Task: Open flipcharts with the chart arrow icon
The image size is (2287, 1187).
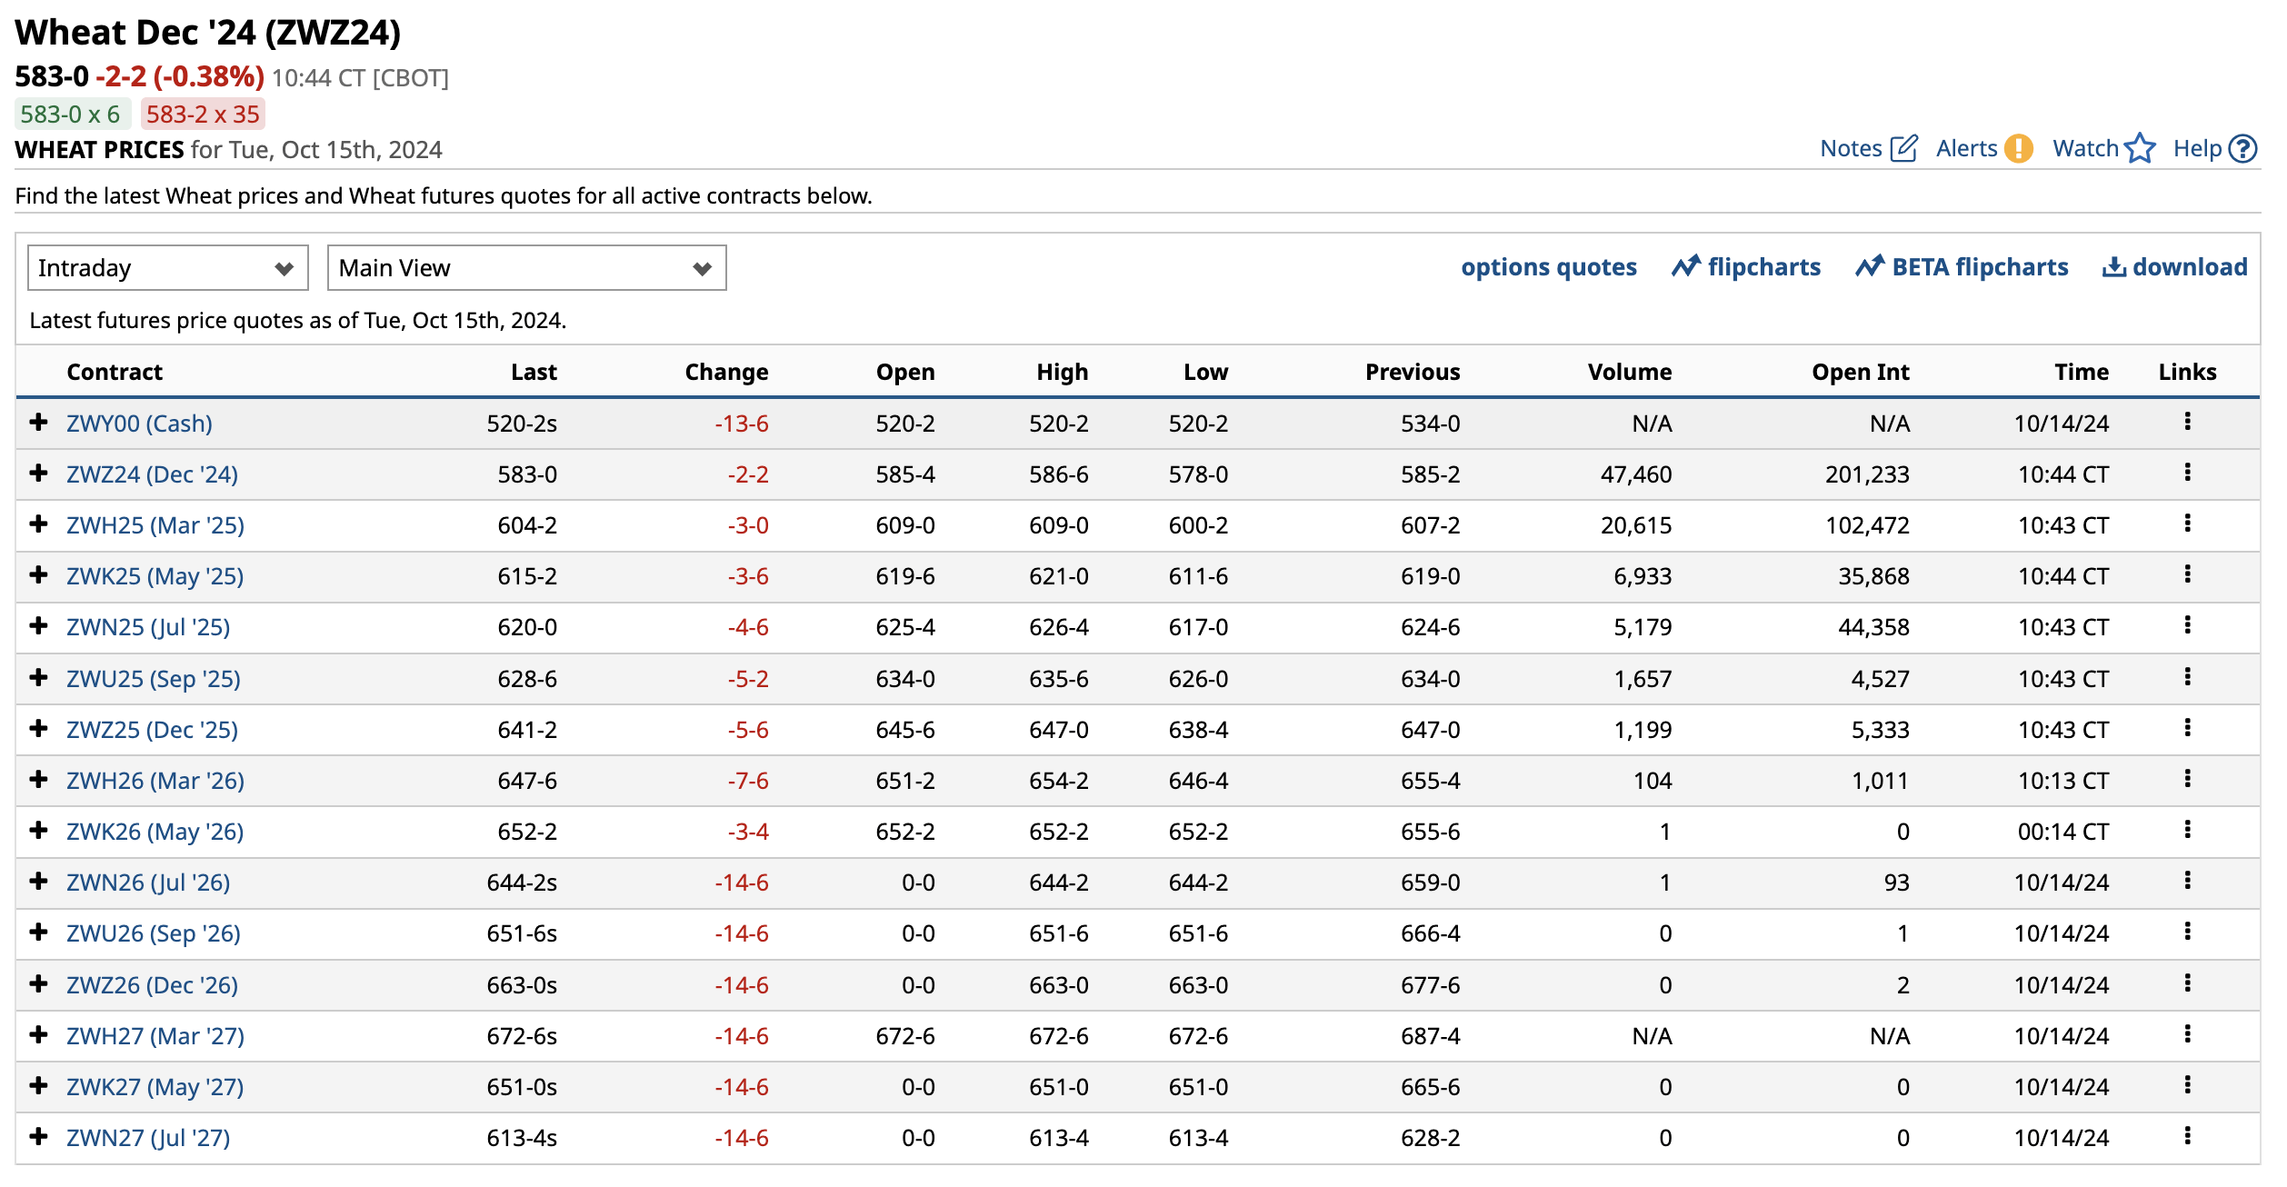Action: (x=1687, y=266)
